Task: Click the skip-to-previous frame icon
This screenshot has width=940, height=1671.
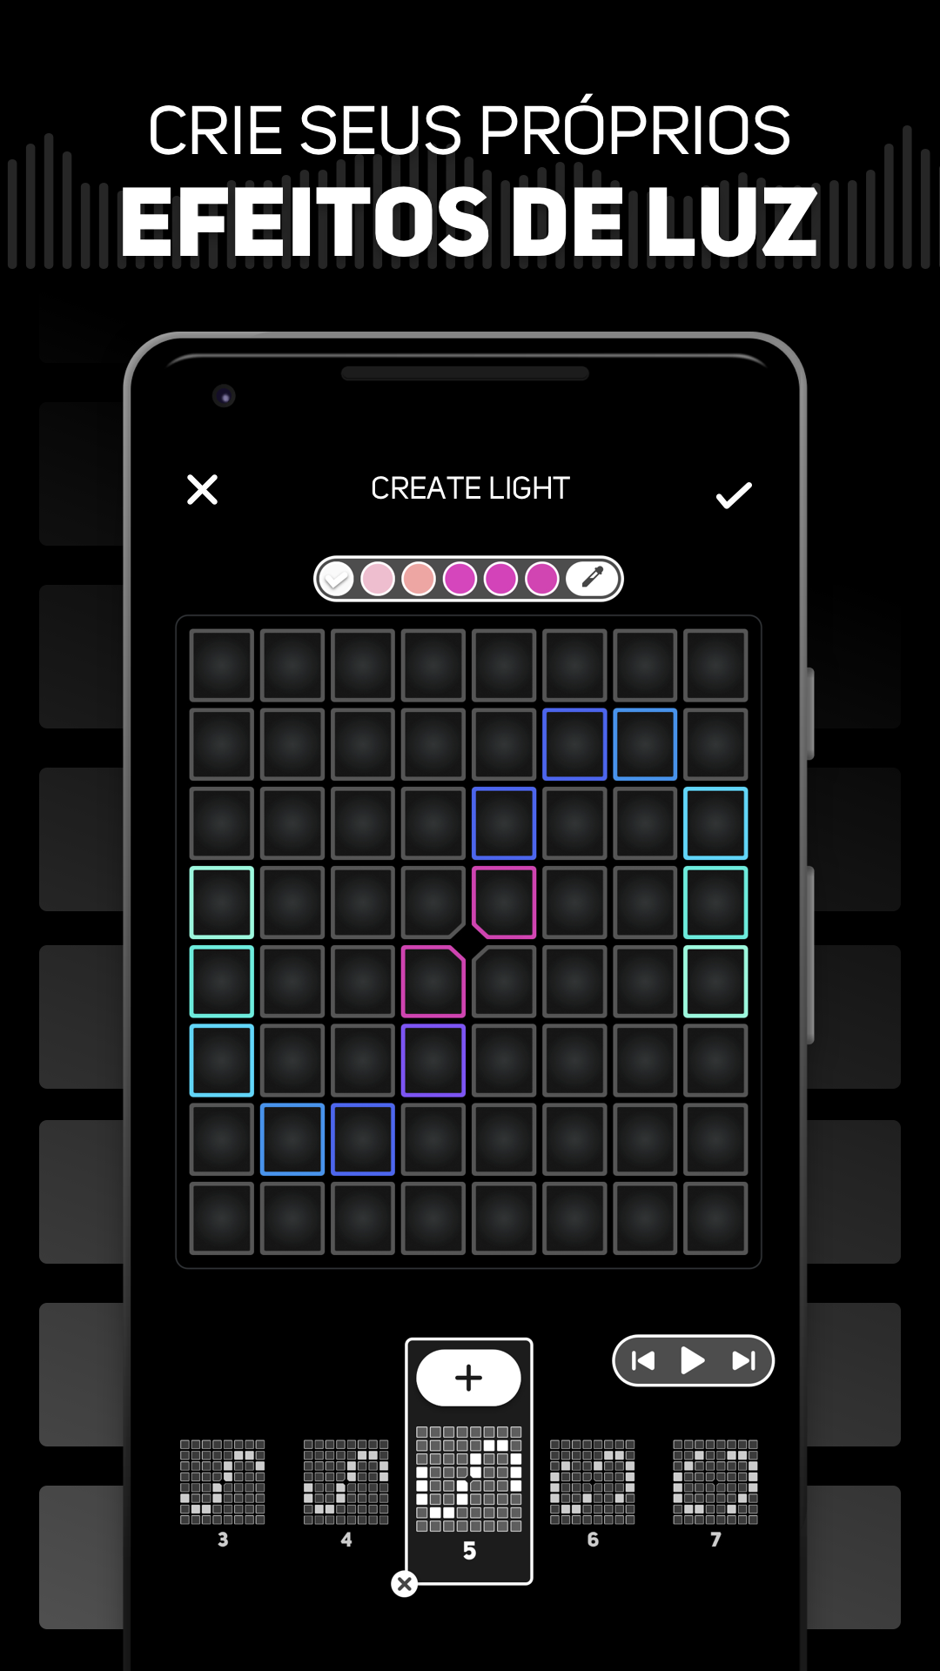Action: click(x=643, y=1360)
